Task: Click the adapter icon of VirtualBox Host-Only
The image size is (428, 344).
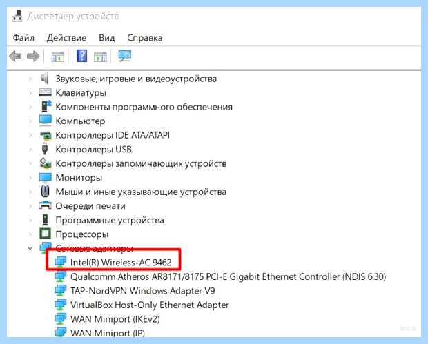Action: pyautogui.click(x=60, y=305)
